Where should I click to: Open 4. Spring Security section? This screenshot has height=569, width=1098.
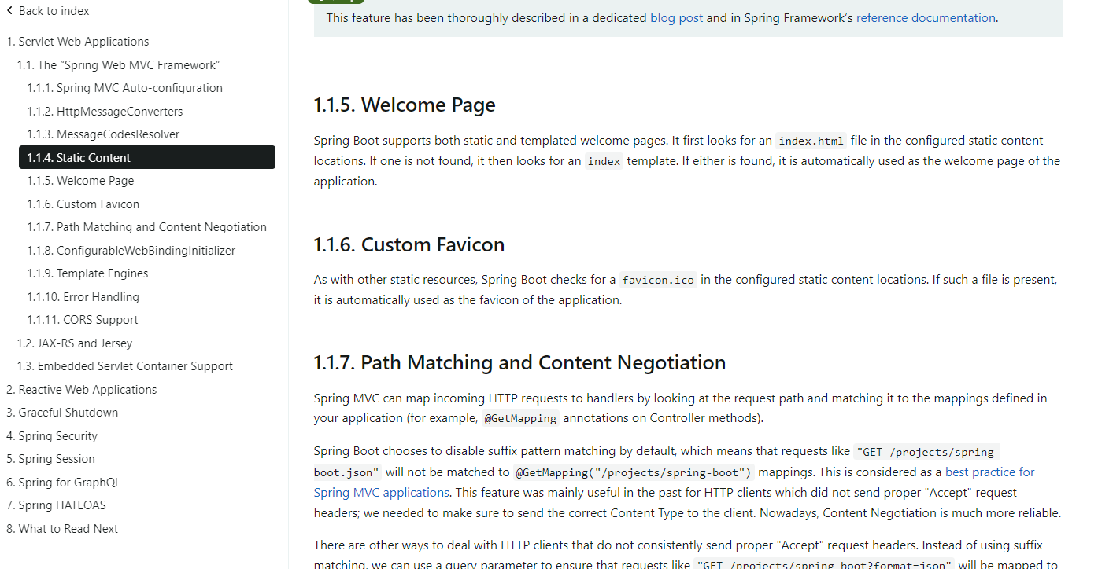coord(52,436)
